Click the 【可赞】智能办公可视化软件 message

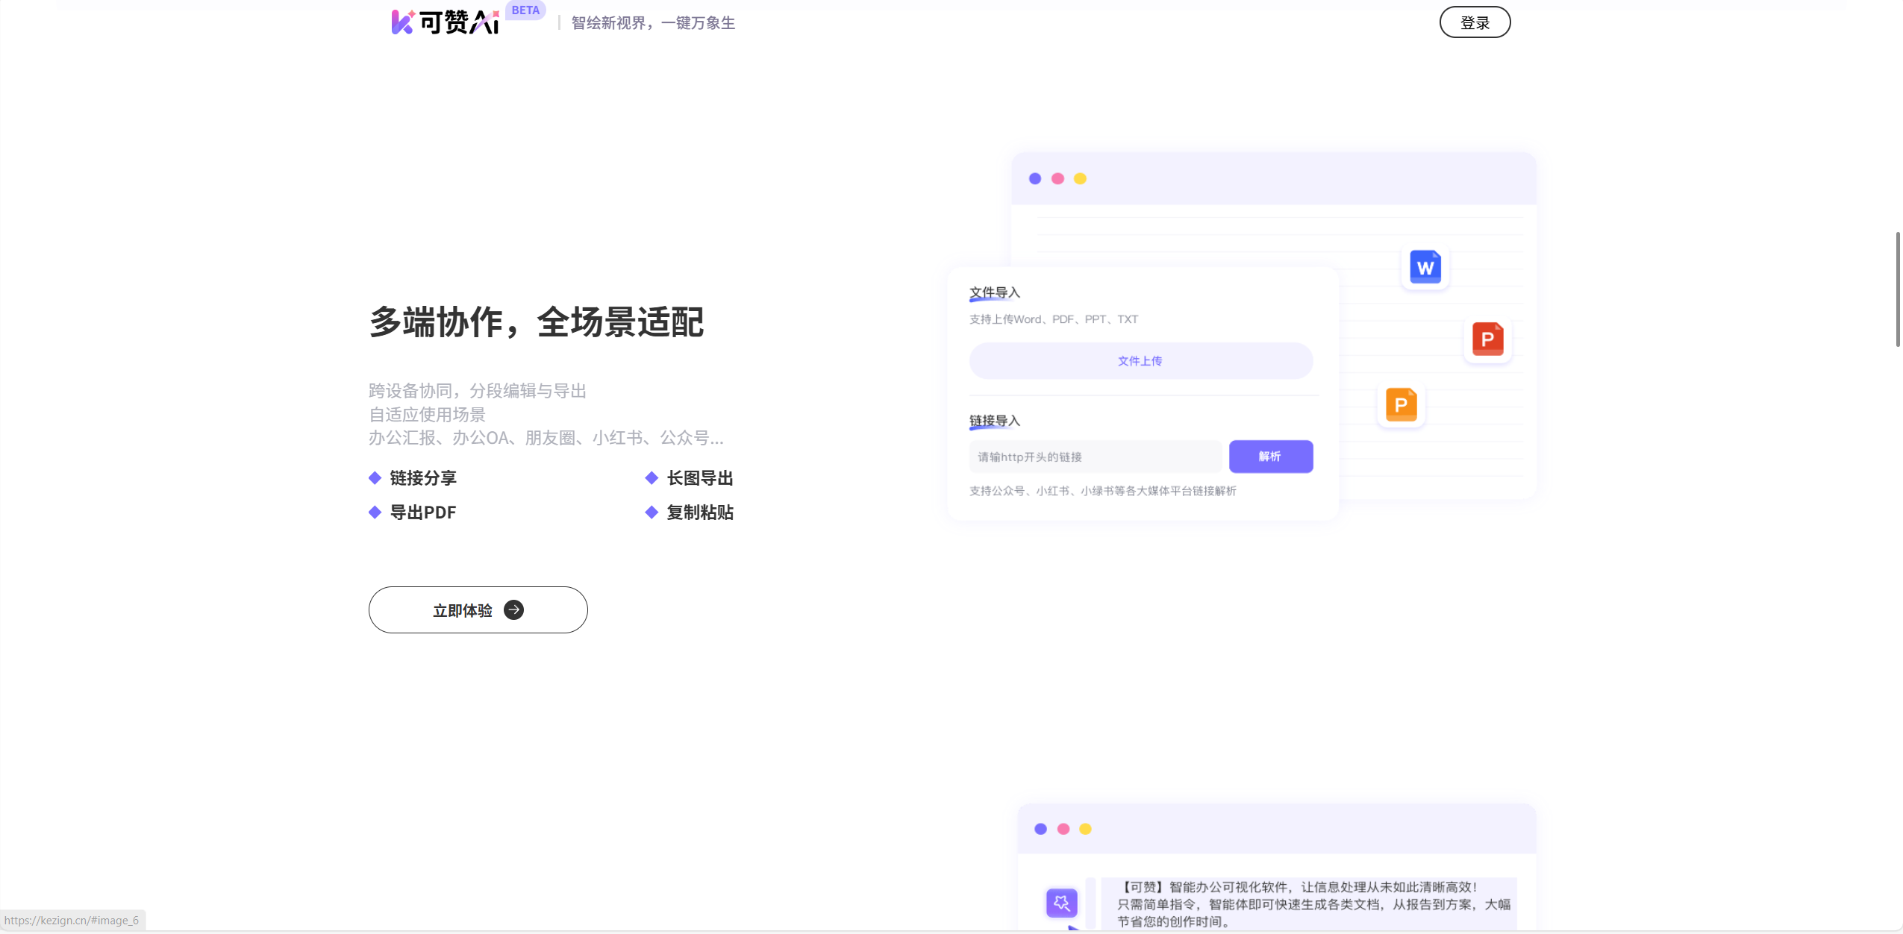click(x=1313, y=903)
